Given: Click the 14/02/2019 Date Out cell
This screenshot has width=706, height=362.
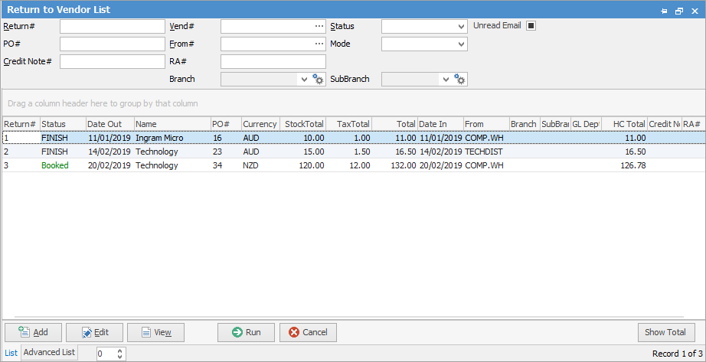Looking at the screenshot, I should tap(109, 152).
